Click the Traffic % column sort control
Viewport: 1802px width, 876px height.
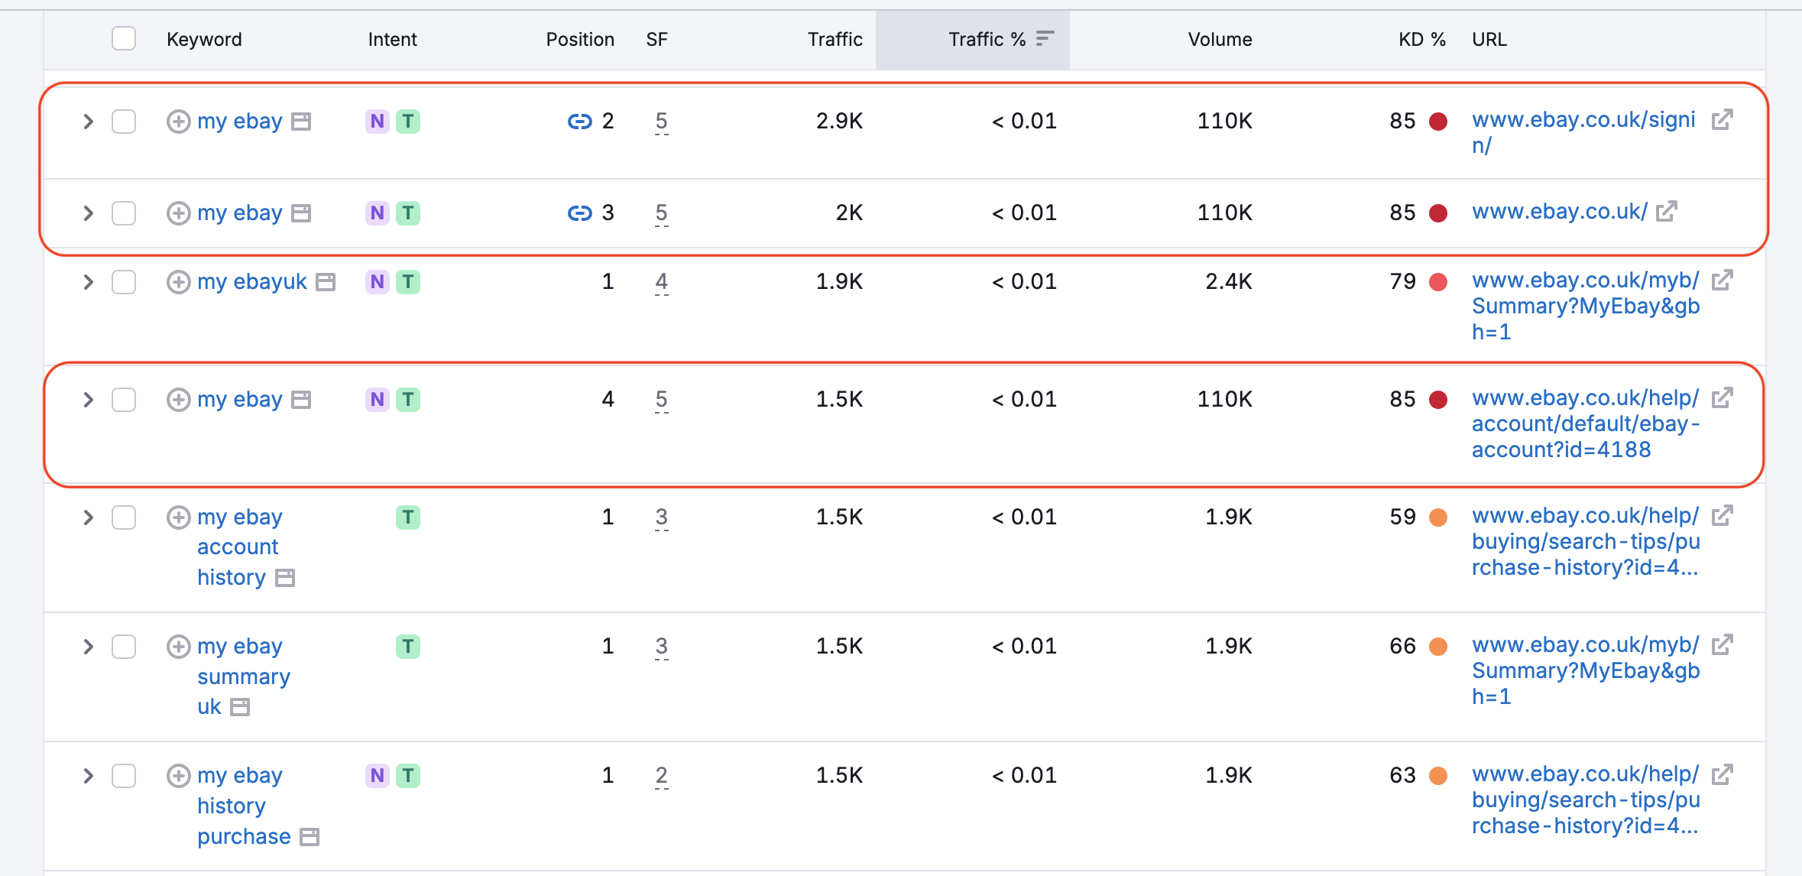[1042, 37]
